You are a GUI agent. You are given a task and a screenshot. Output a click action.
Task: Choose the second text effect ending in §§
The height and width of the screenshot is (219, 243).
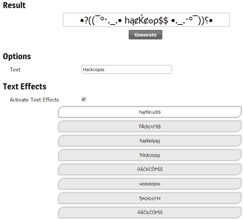[150, 126]
